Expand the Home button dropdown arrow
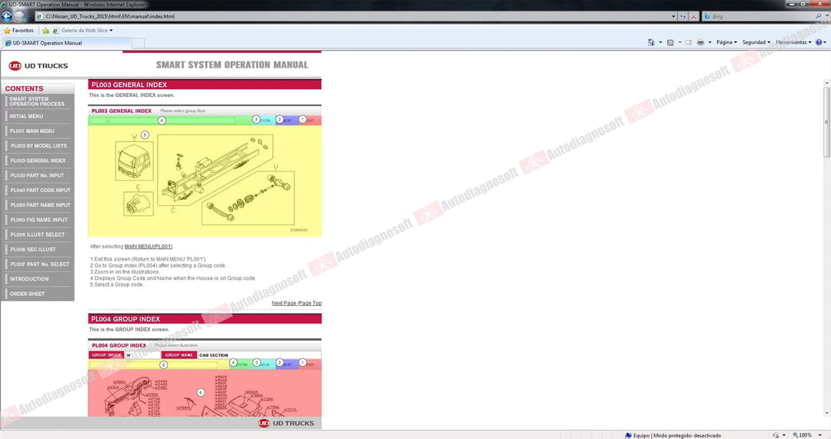 (x=660, y=42)
